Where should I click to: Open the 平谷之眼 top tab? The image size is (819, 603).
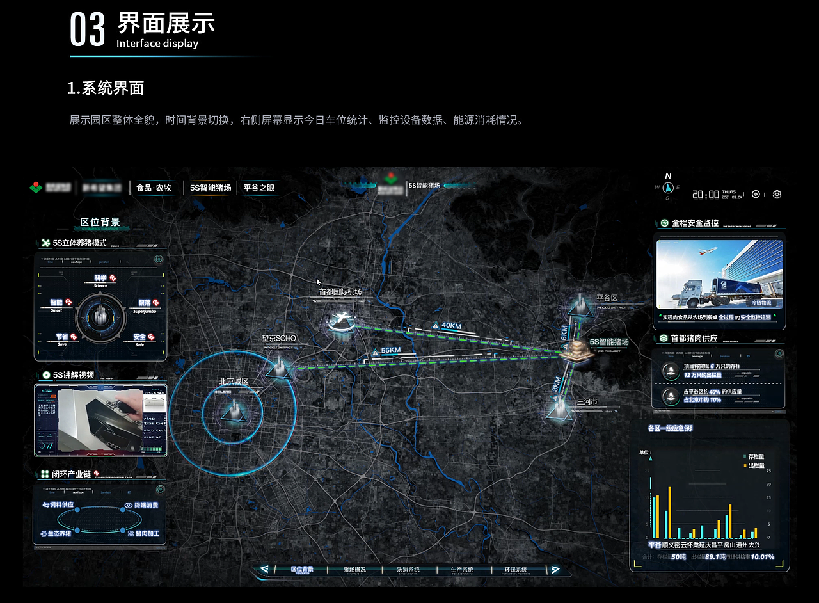[259, 188]
